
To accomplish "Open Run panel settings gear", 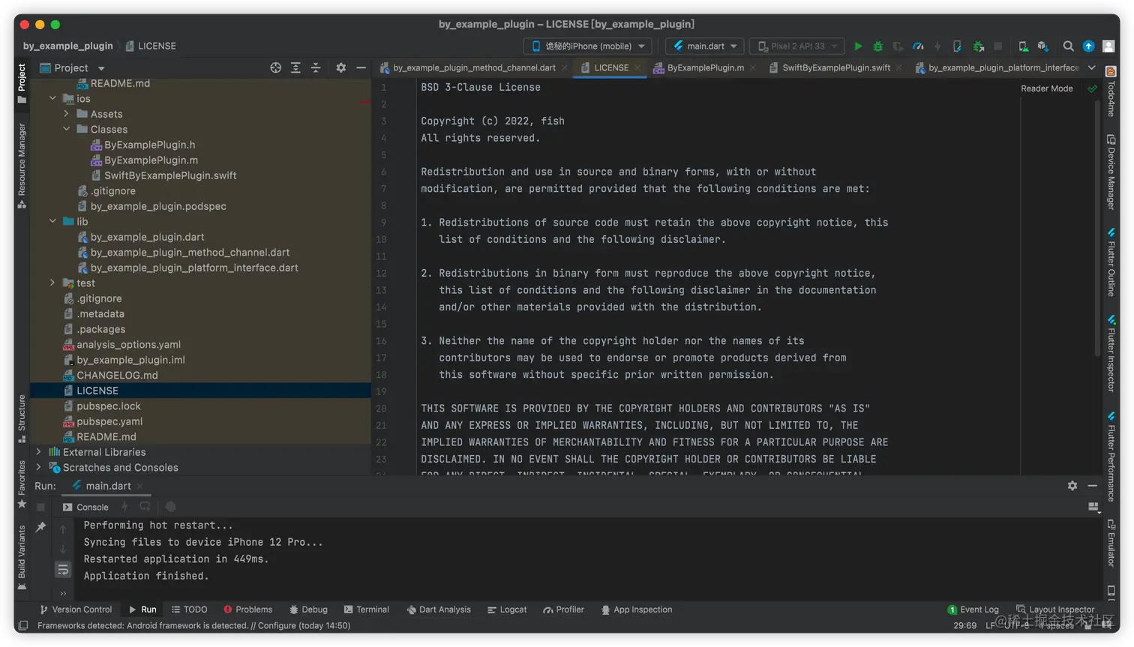I will [x=1072, y=486].
